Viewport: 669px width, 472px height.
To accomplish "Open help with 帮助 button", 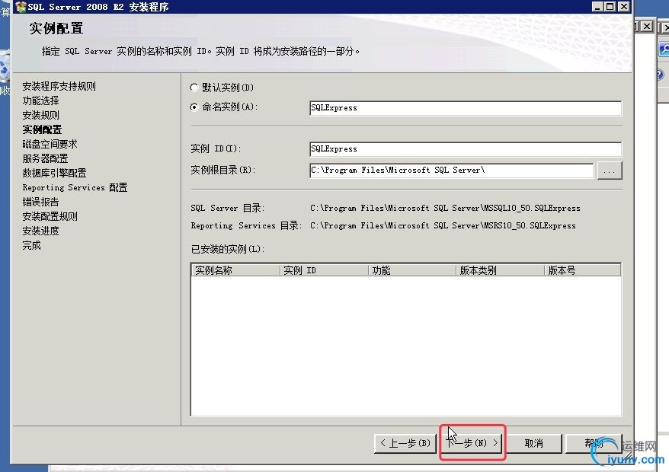I will [x=594, y=443].
